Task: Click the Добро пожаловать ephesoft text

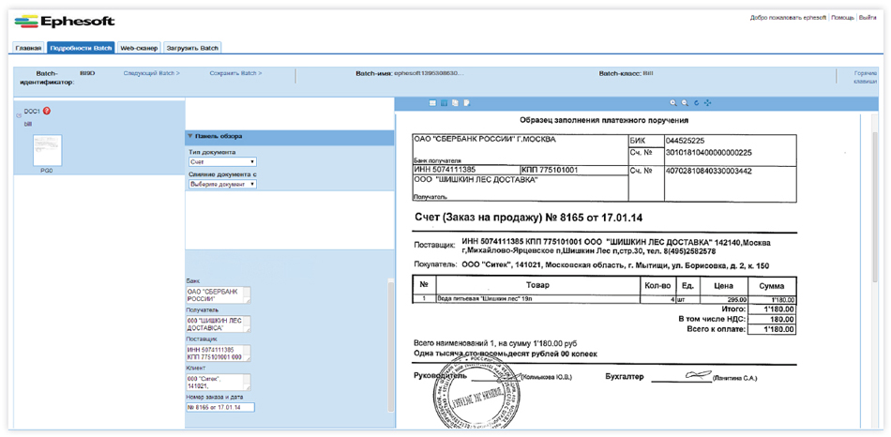Action: tap(788, 18)
